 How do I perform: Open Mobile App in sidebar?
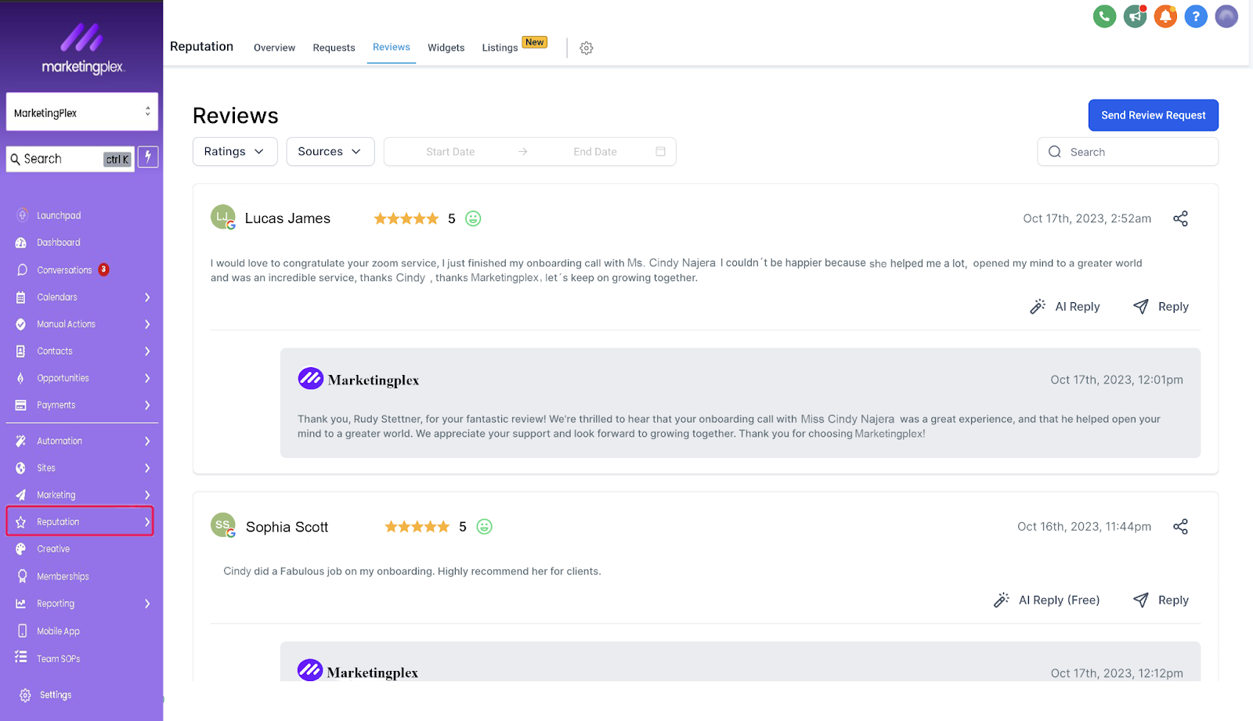coord(58,631)
